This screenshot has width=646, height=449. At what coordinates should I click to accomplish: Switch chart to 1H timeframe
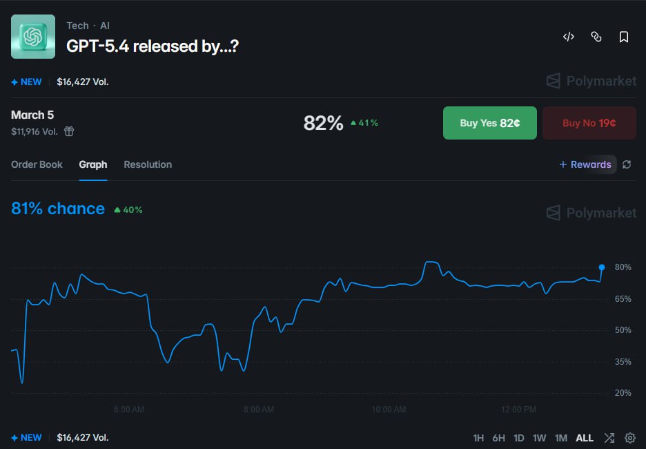pyautogui.click(x=478, y=438)
